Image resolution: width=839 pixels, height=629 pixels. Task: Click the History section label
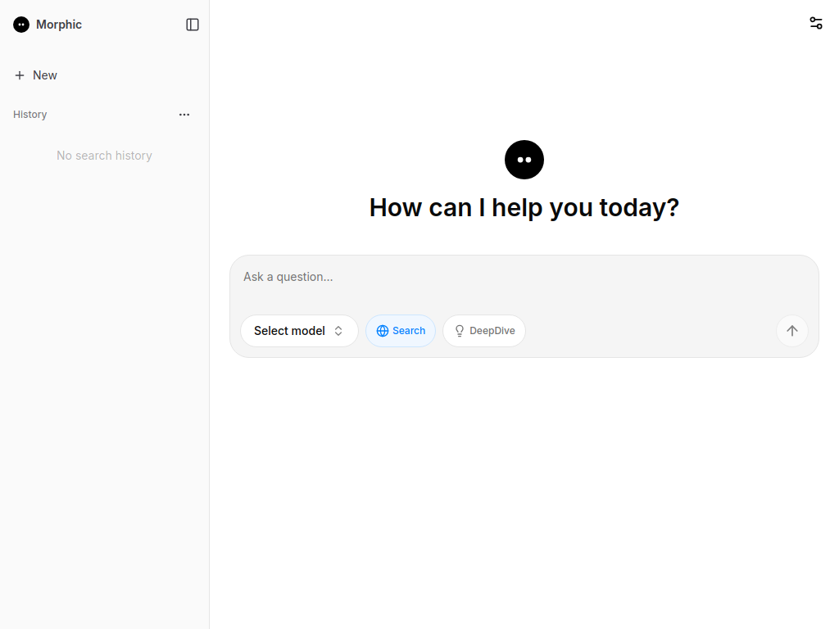point(30,115)
